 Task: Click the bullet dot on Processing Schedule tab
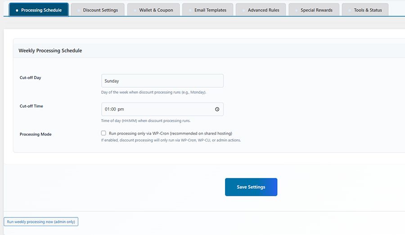17,10
